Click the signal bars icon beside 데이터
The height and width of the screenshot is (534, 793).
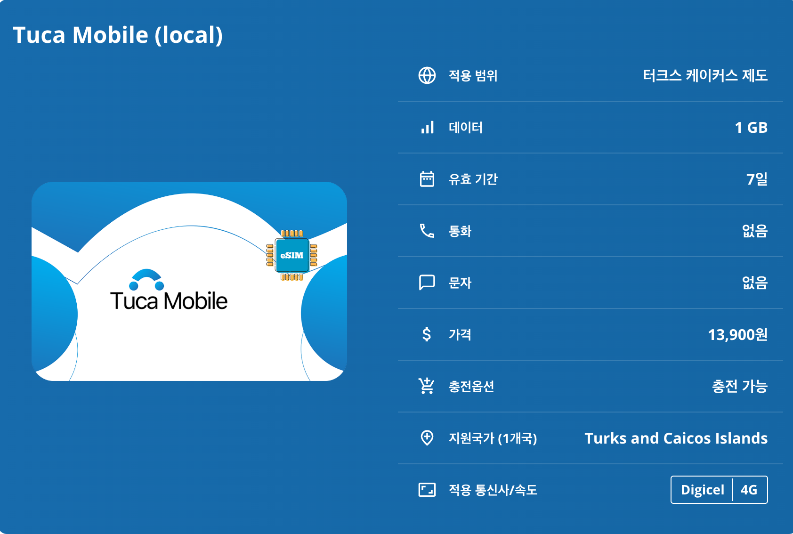tap(427, 127)
